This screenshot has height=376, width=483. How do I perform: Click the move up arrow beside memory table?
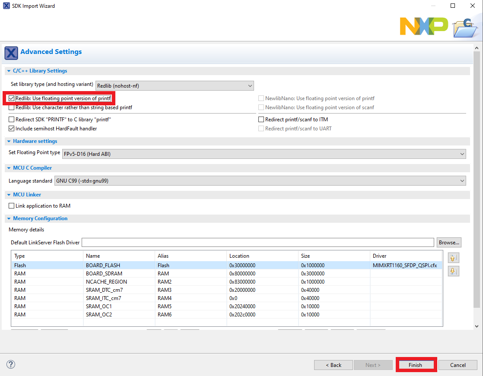453,258
